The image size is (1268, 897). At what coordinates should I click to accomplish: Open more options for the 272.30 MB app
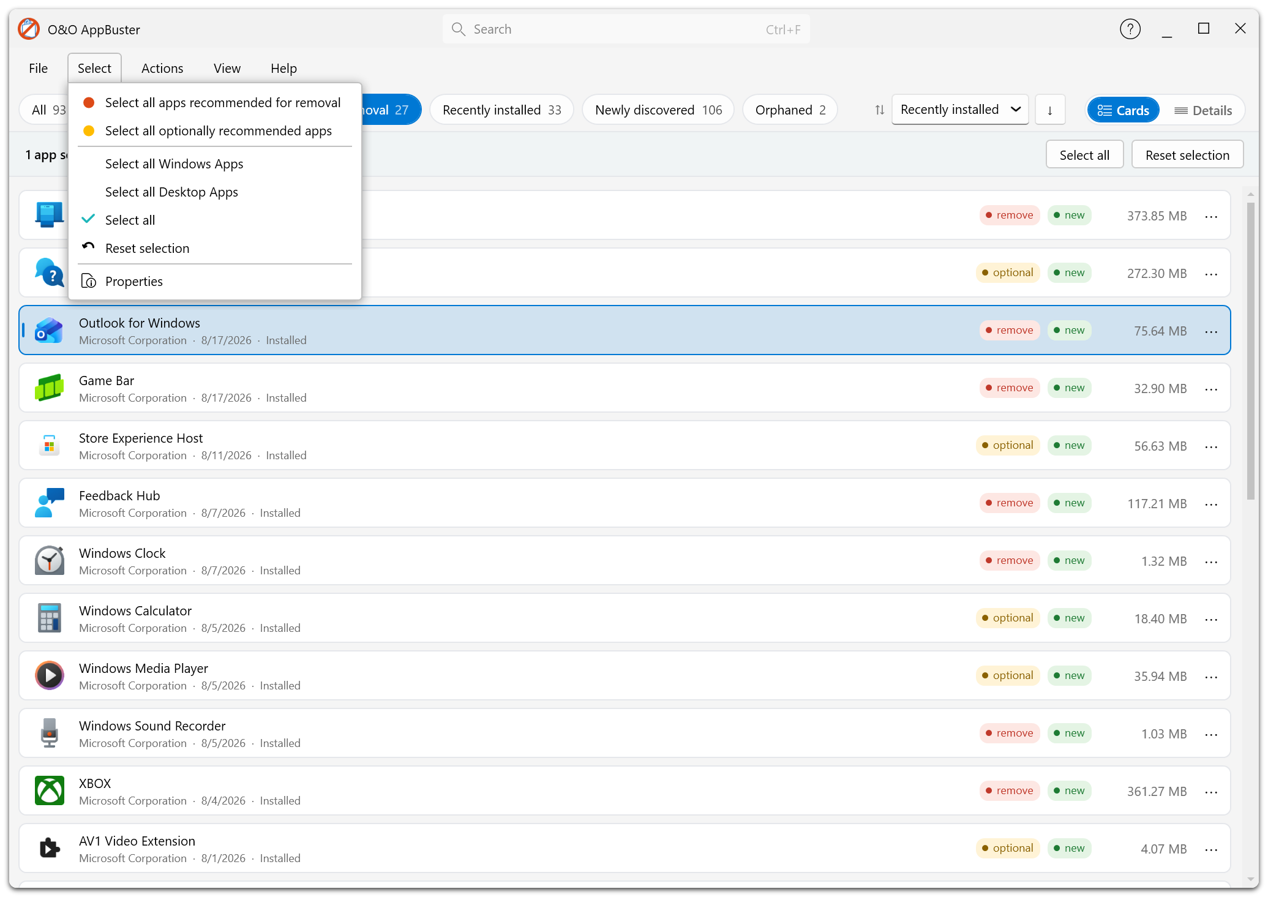[x=1211, y=274]
